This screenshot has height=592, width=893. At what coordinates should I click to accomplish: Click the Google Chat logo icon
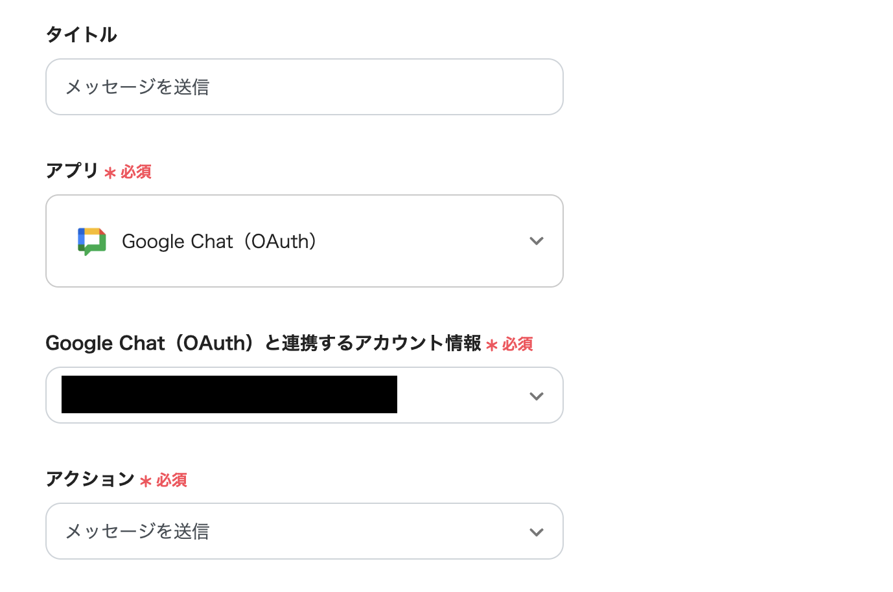pyautogui.click(x=92, y=241)
